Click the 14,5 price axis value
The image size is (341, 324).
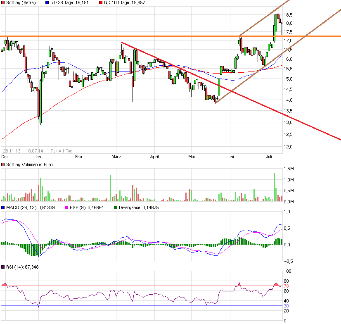click(288, 89)
